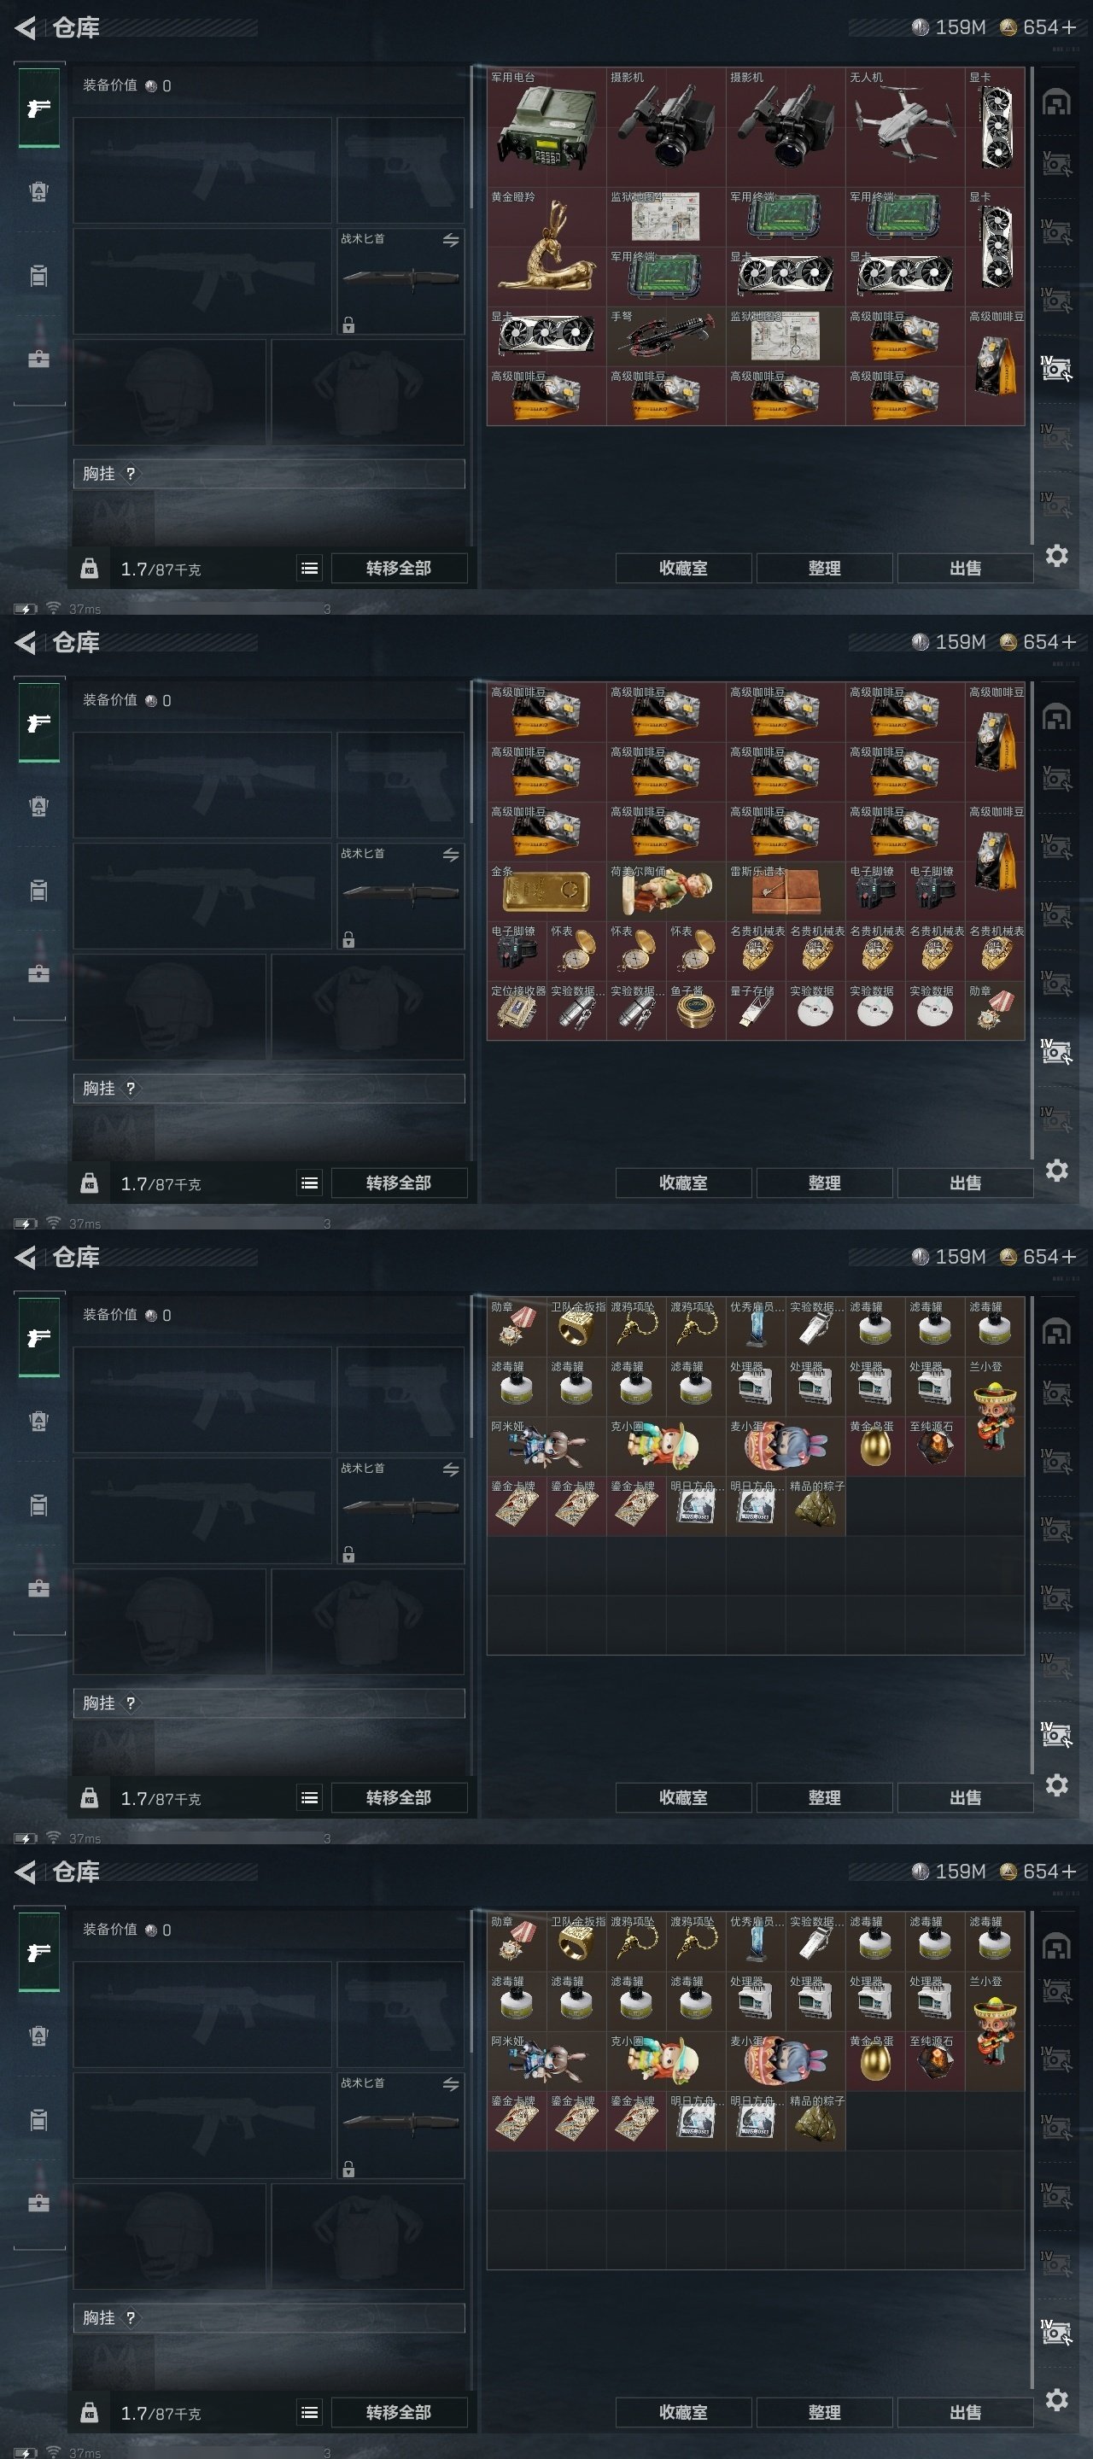Select the 电子脚镣 shackle beside the 怀表
This screenshot has height=2459, width=1093.
pyautogui.click(x=517, y=949)
